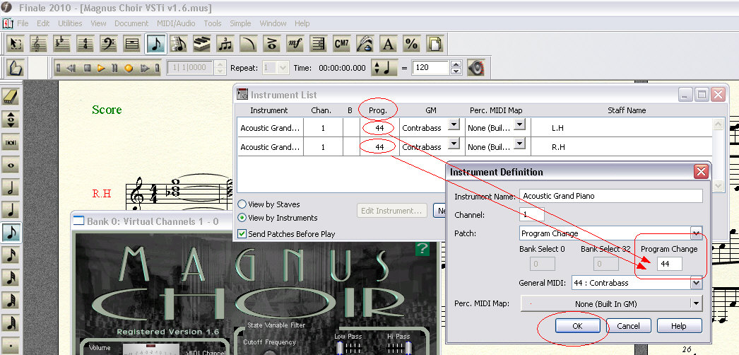Image resolution: width=739 pixels, height=355 pixels.
Task: Select the Staff tool (treble clef)
Action: tap(39, 44)
